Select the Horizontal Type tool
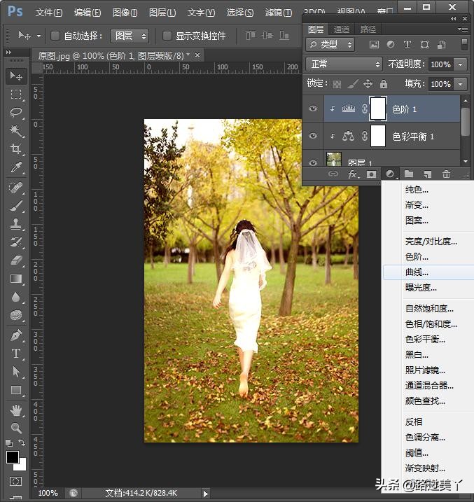This screenshot has height=502, width=474. [x=16, y=354]
